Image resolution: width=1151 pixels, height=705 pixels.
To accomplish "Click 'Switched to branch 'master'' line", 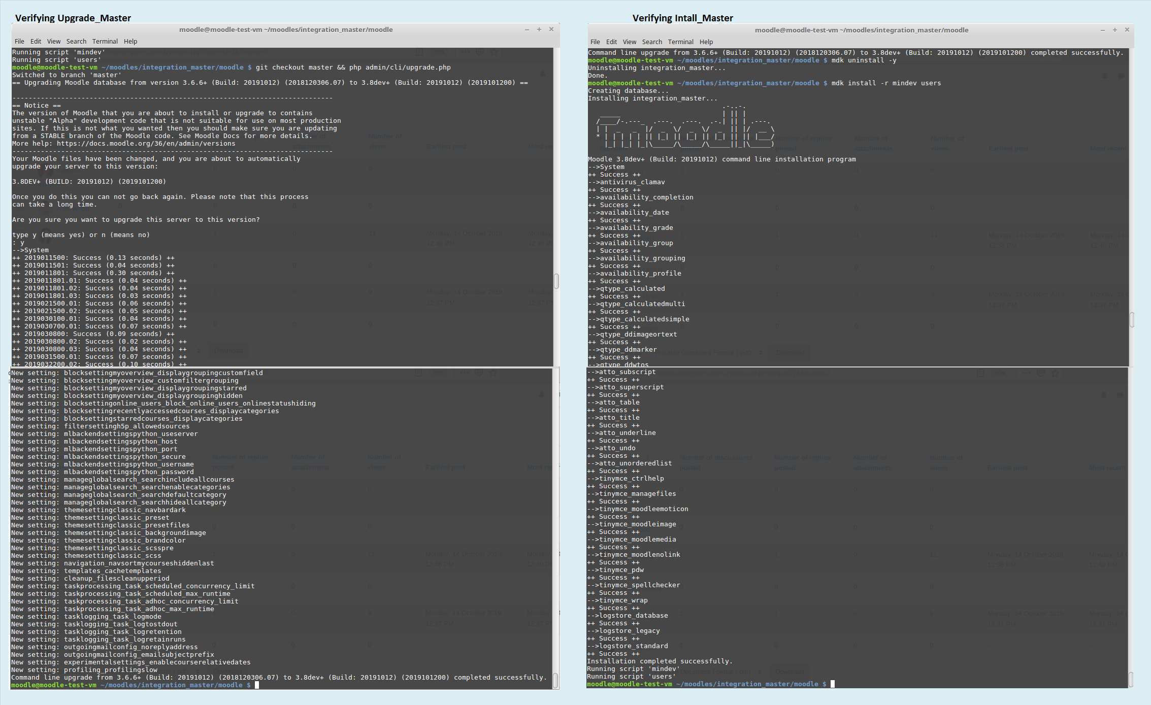I will (x=67, y=75).
